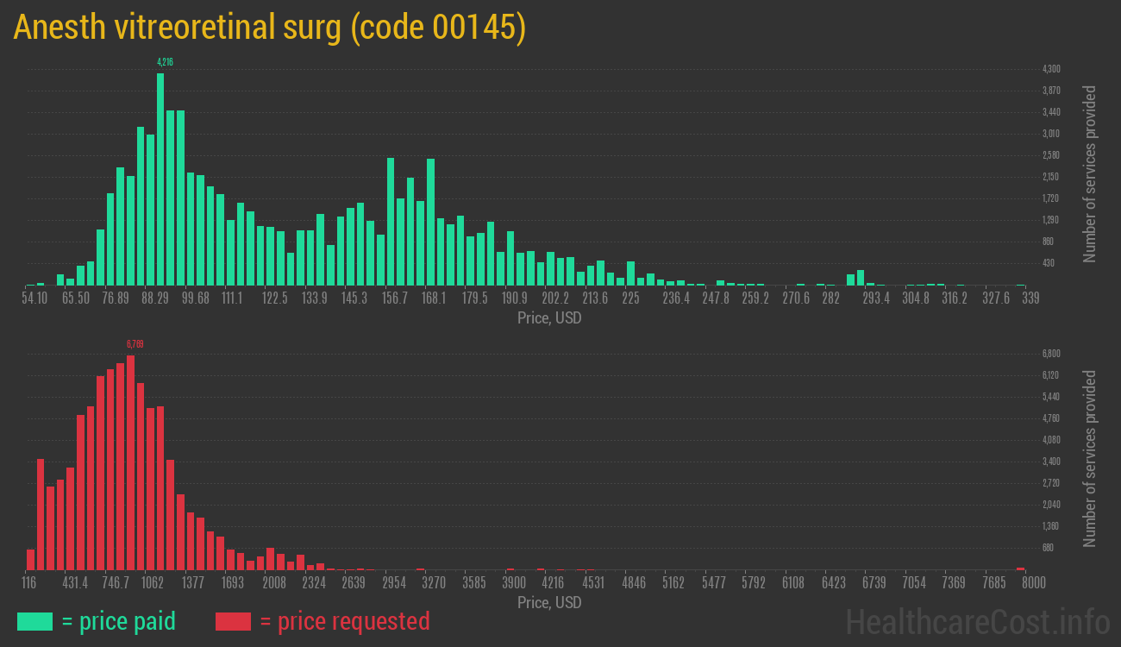Click the 6,769 peak value label

click(135, 344)
